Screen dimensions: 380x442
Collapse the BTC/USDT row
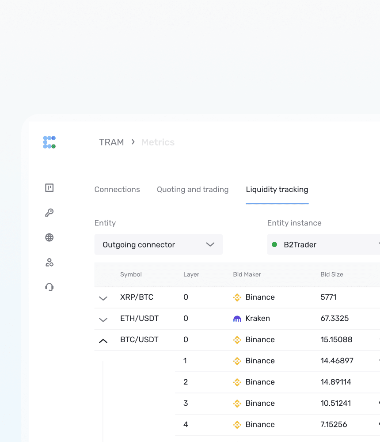point(103,341)
